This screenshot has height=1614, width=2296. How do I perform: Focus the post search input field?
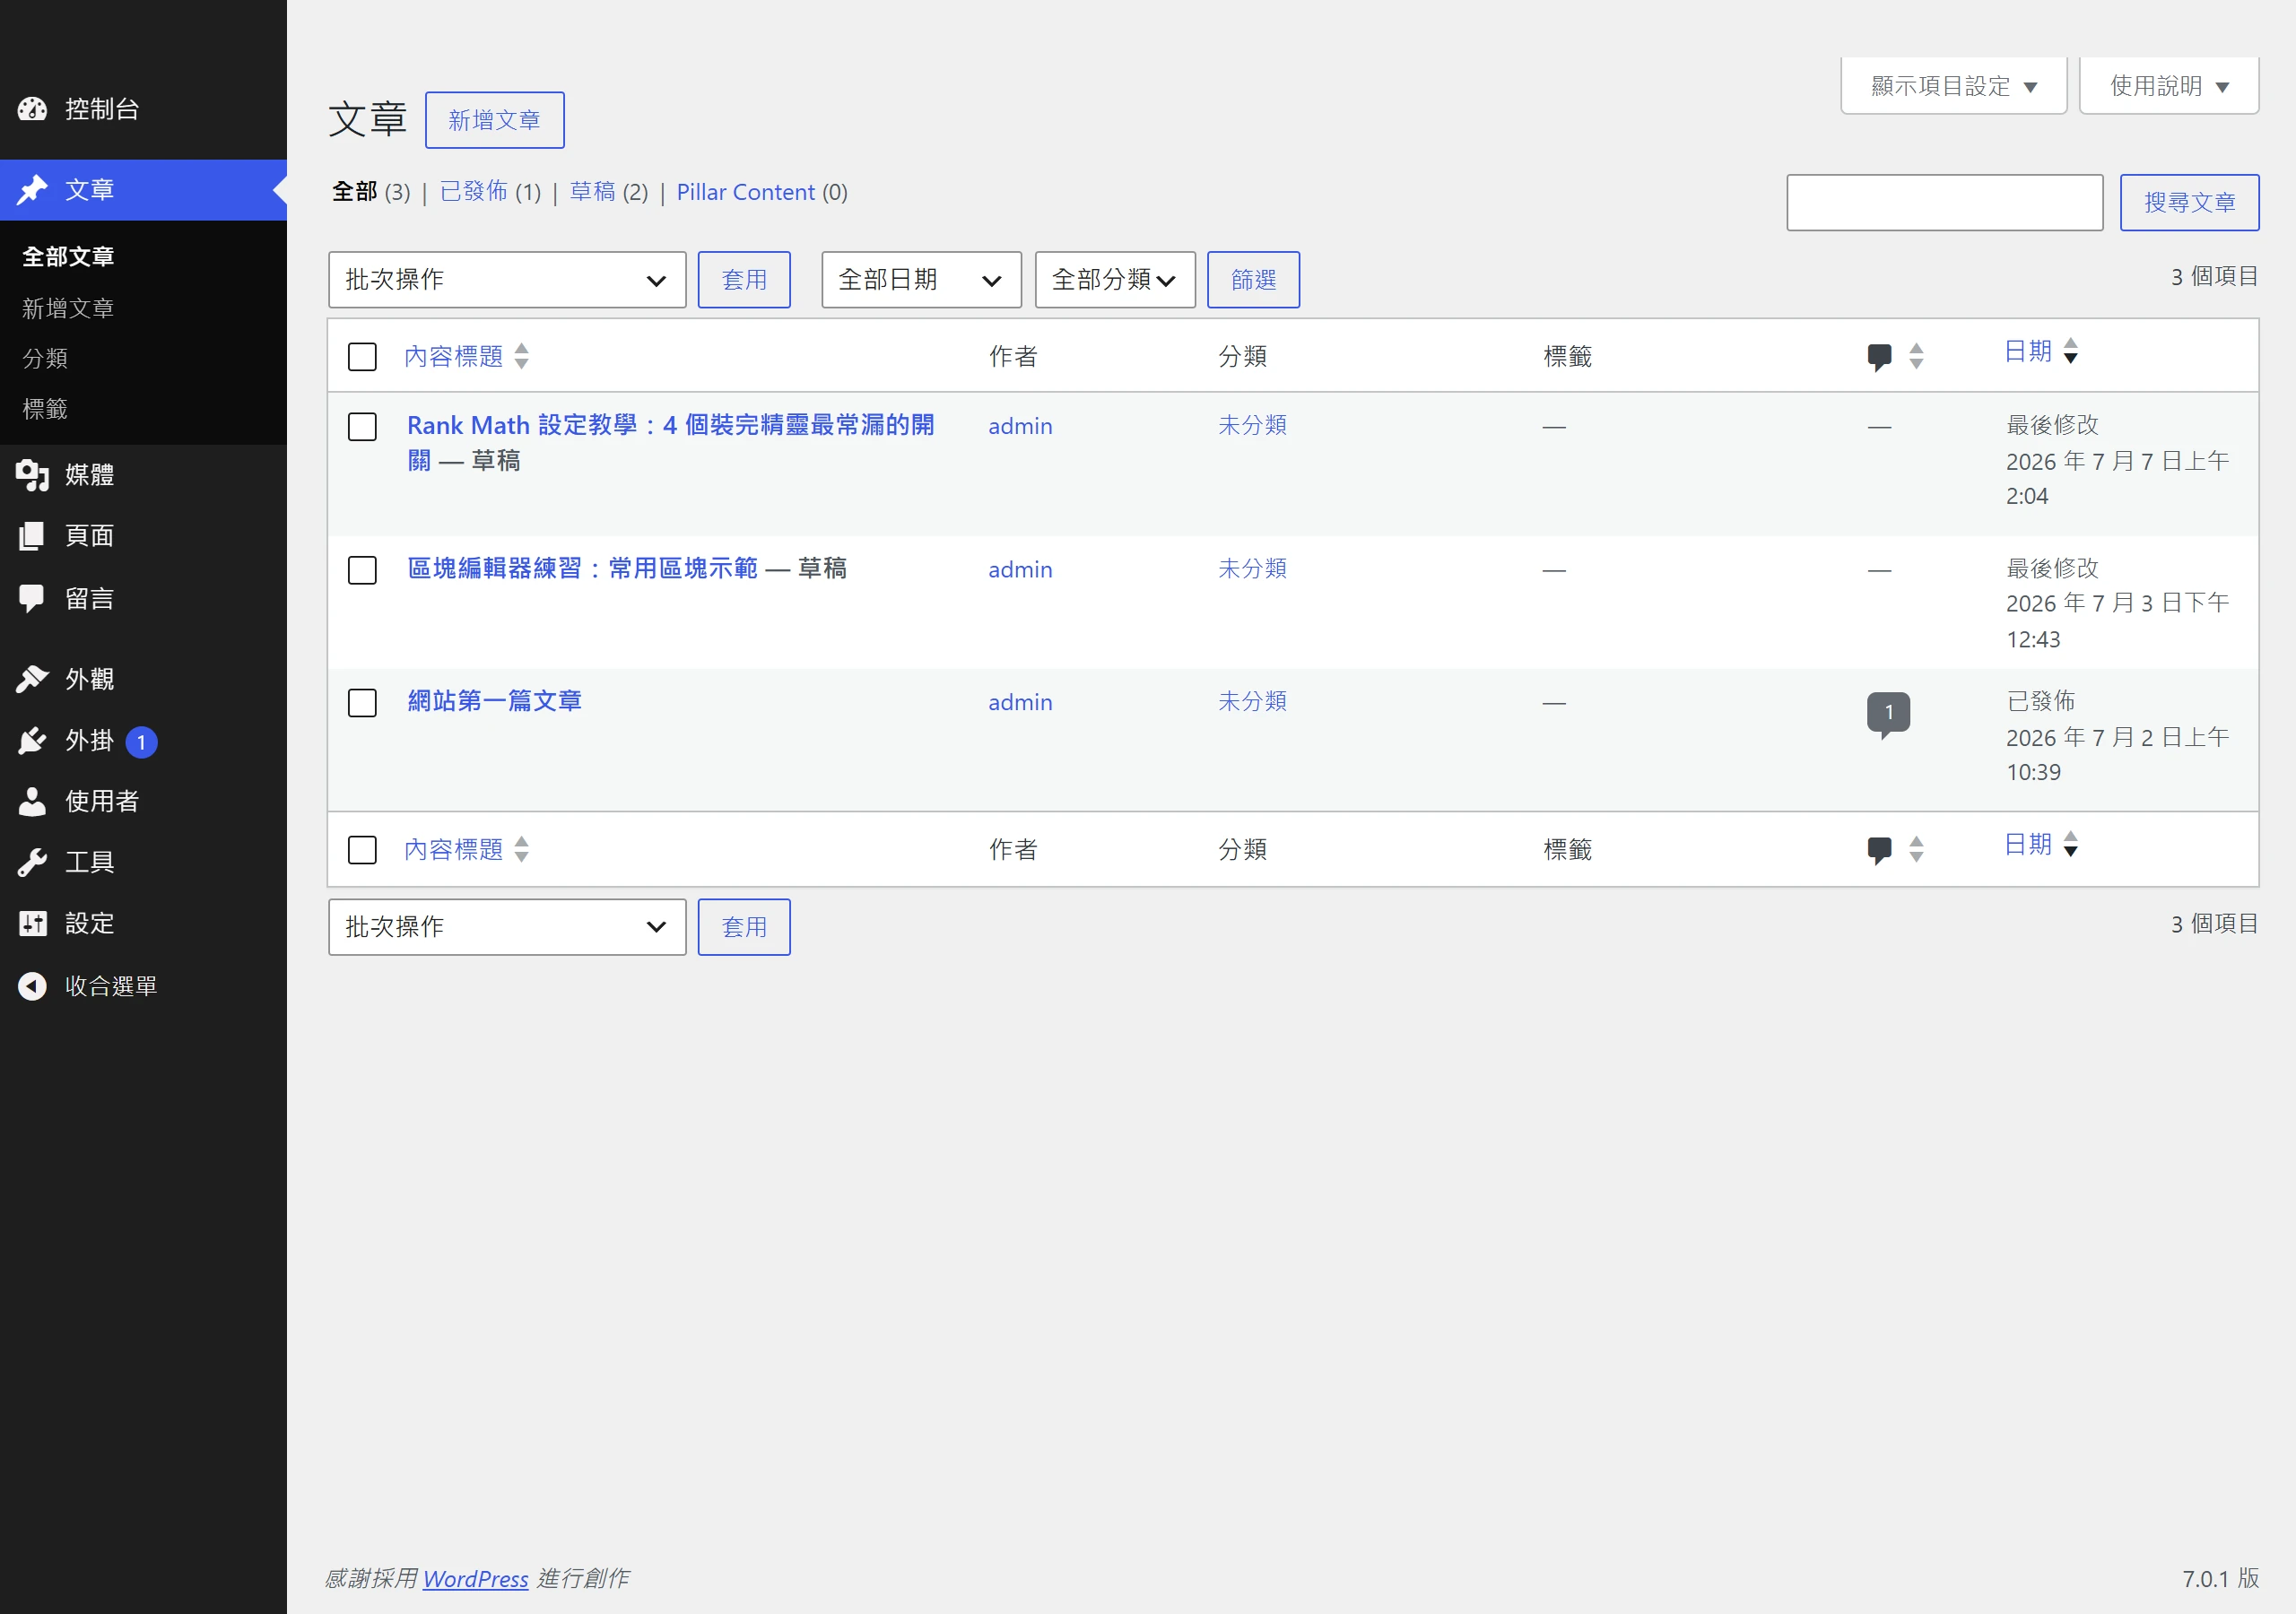[x=1945, y=203]
